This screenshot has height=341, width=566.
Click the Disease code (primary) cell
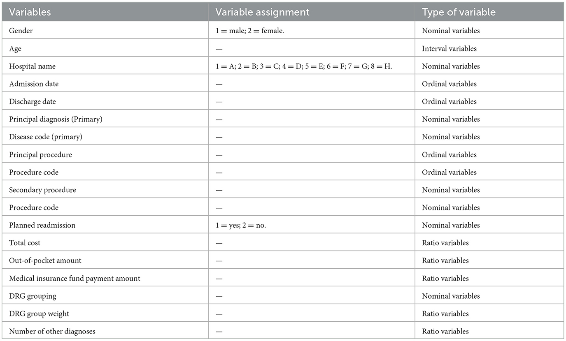click(x=46, y=137)
